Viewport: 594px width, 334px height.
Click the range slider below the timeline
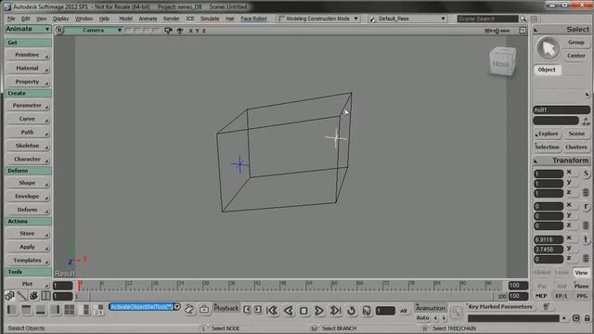click(290, 296)
